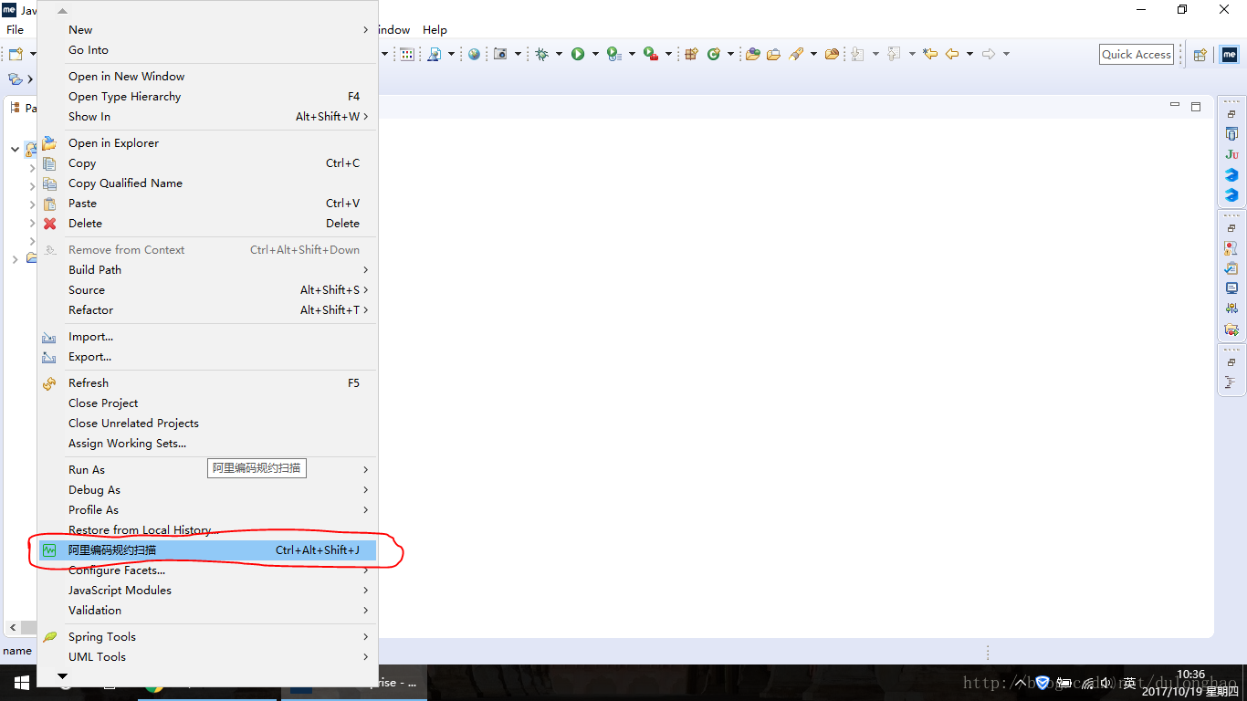Select the MyEclipse 'me' perspective button
Screen dimensions: 1247x701
click(1230, 55)
